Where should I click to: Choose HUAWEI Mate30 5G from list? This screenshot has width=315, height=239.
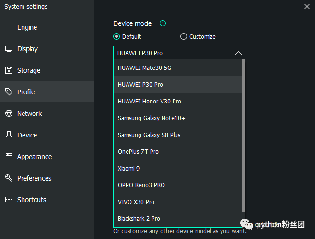tap(177, 68)
